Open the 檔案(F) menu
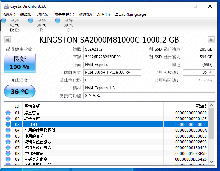 pos(9,14)
